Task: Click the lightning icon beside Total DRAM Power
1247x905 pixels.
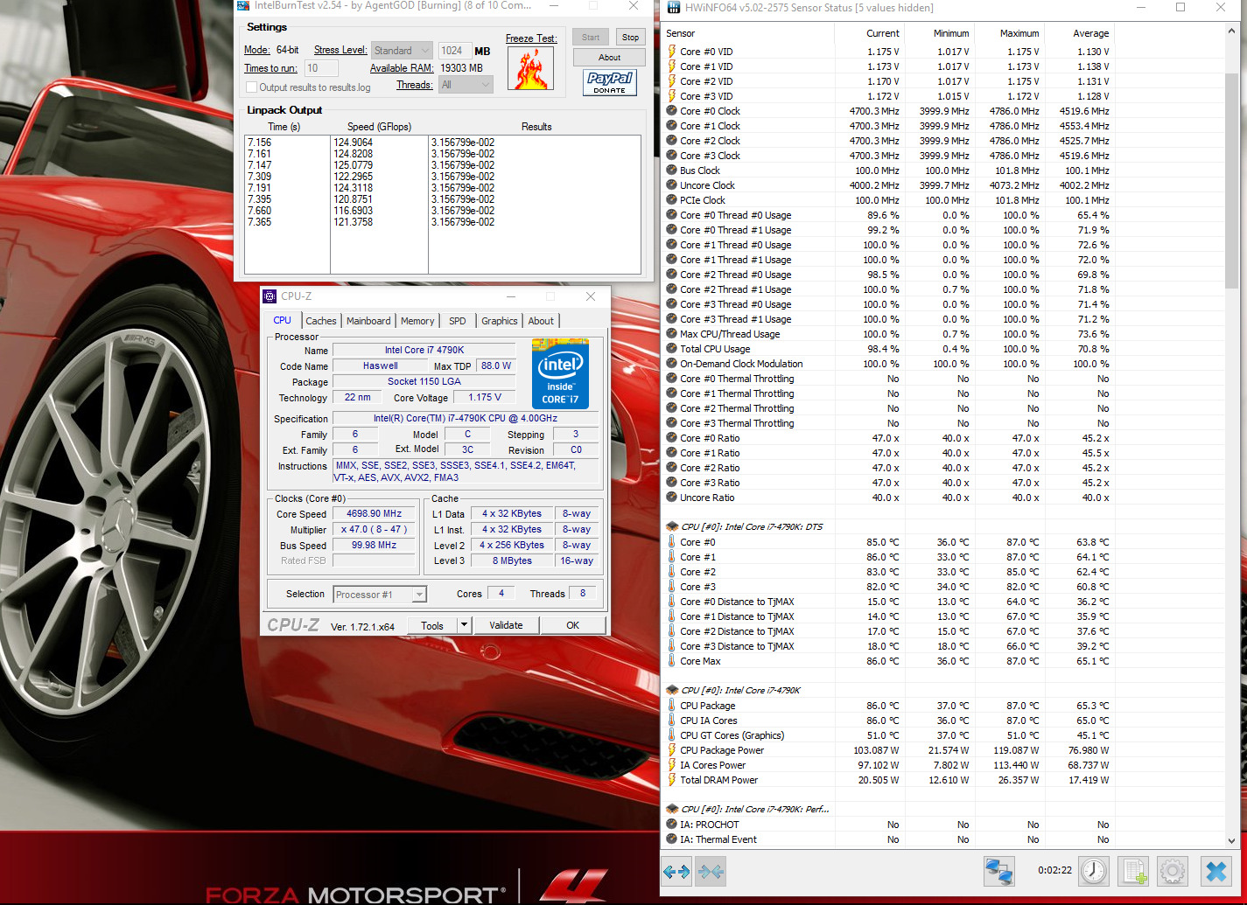Action: (671, 780)
